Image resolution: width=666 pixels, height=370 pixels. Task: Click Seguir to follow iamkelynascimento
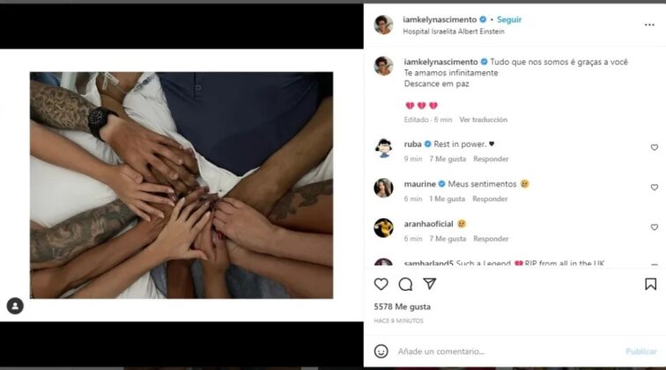pyautogui.click(x=509, y=19)
